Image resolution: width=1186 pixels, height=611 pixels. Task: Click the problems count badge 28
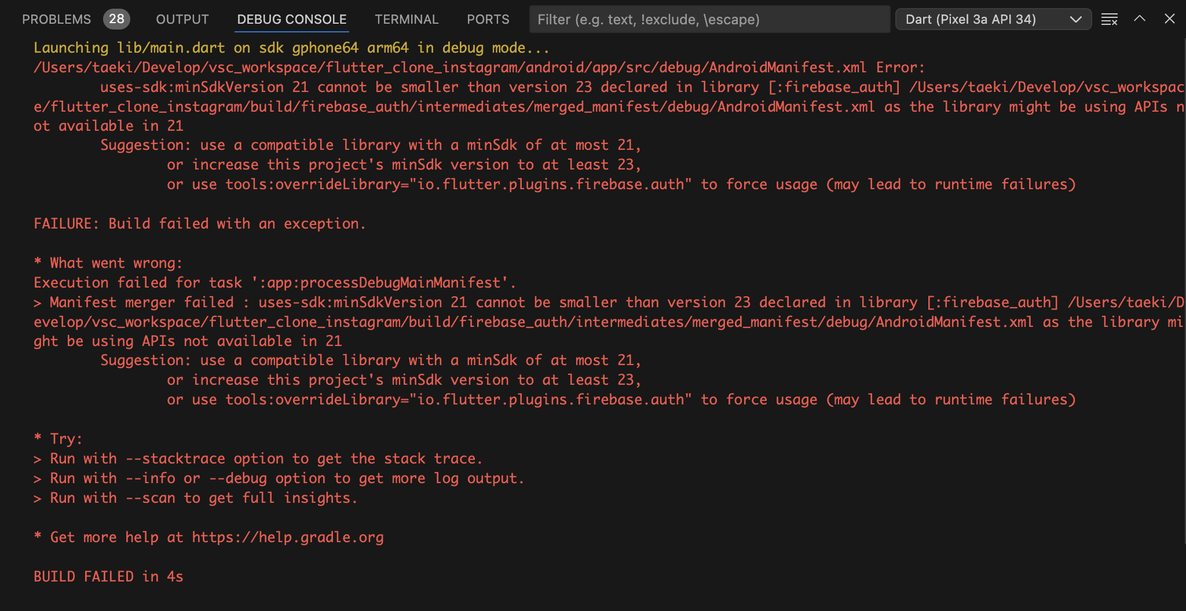click(116, 19)
